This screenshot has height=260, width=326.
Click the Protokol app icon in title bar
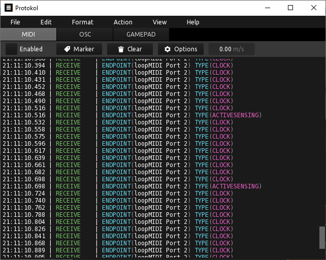pyautogui.click(x=9, y=8)
